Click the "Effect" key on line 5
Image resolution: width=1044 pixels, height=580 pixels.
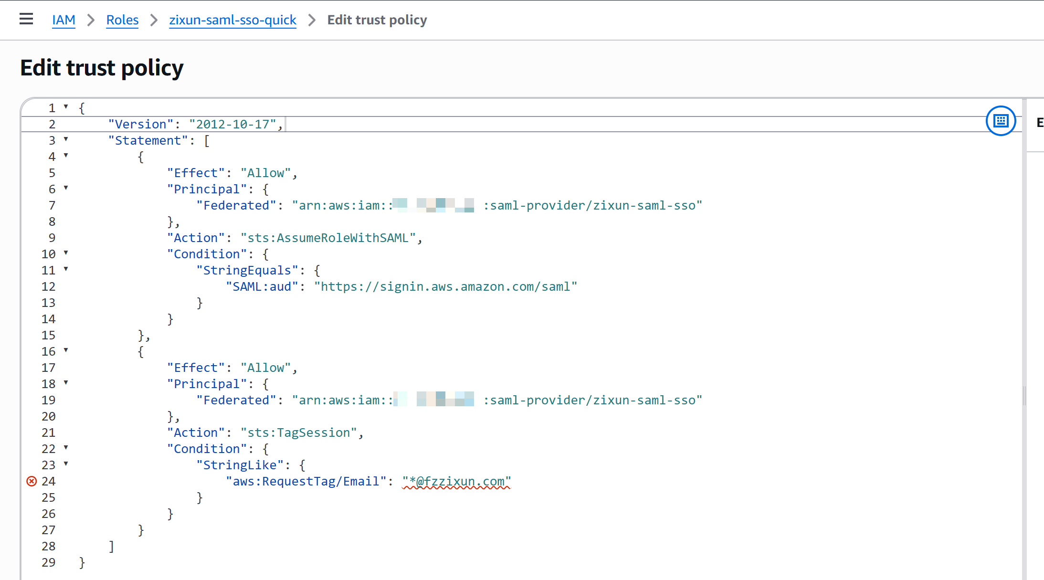[196, 173]
